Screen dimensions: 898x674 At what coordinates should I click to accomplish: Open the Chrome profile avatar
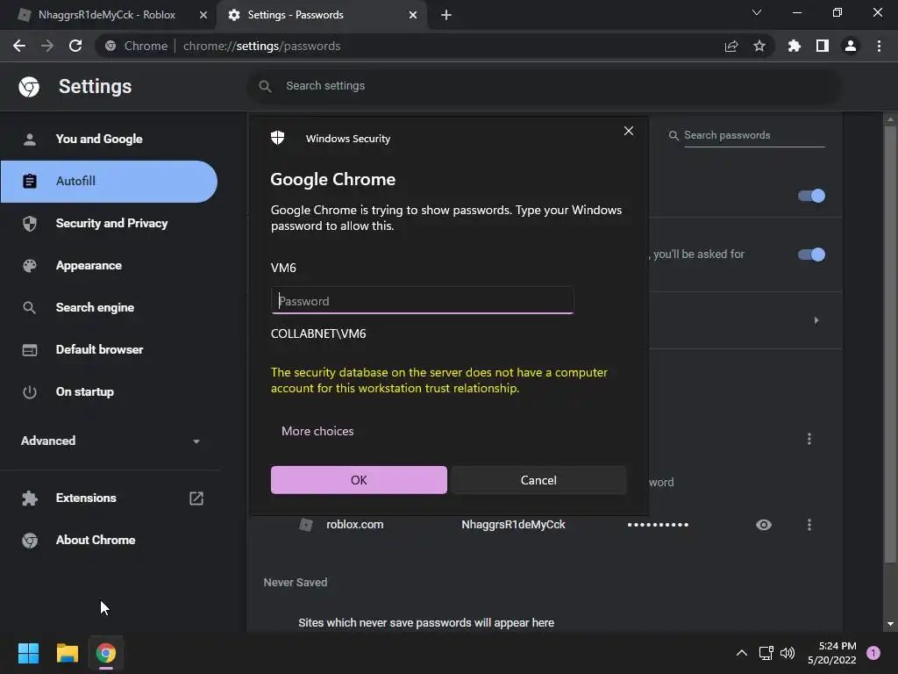(x=851, y=46)
